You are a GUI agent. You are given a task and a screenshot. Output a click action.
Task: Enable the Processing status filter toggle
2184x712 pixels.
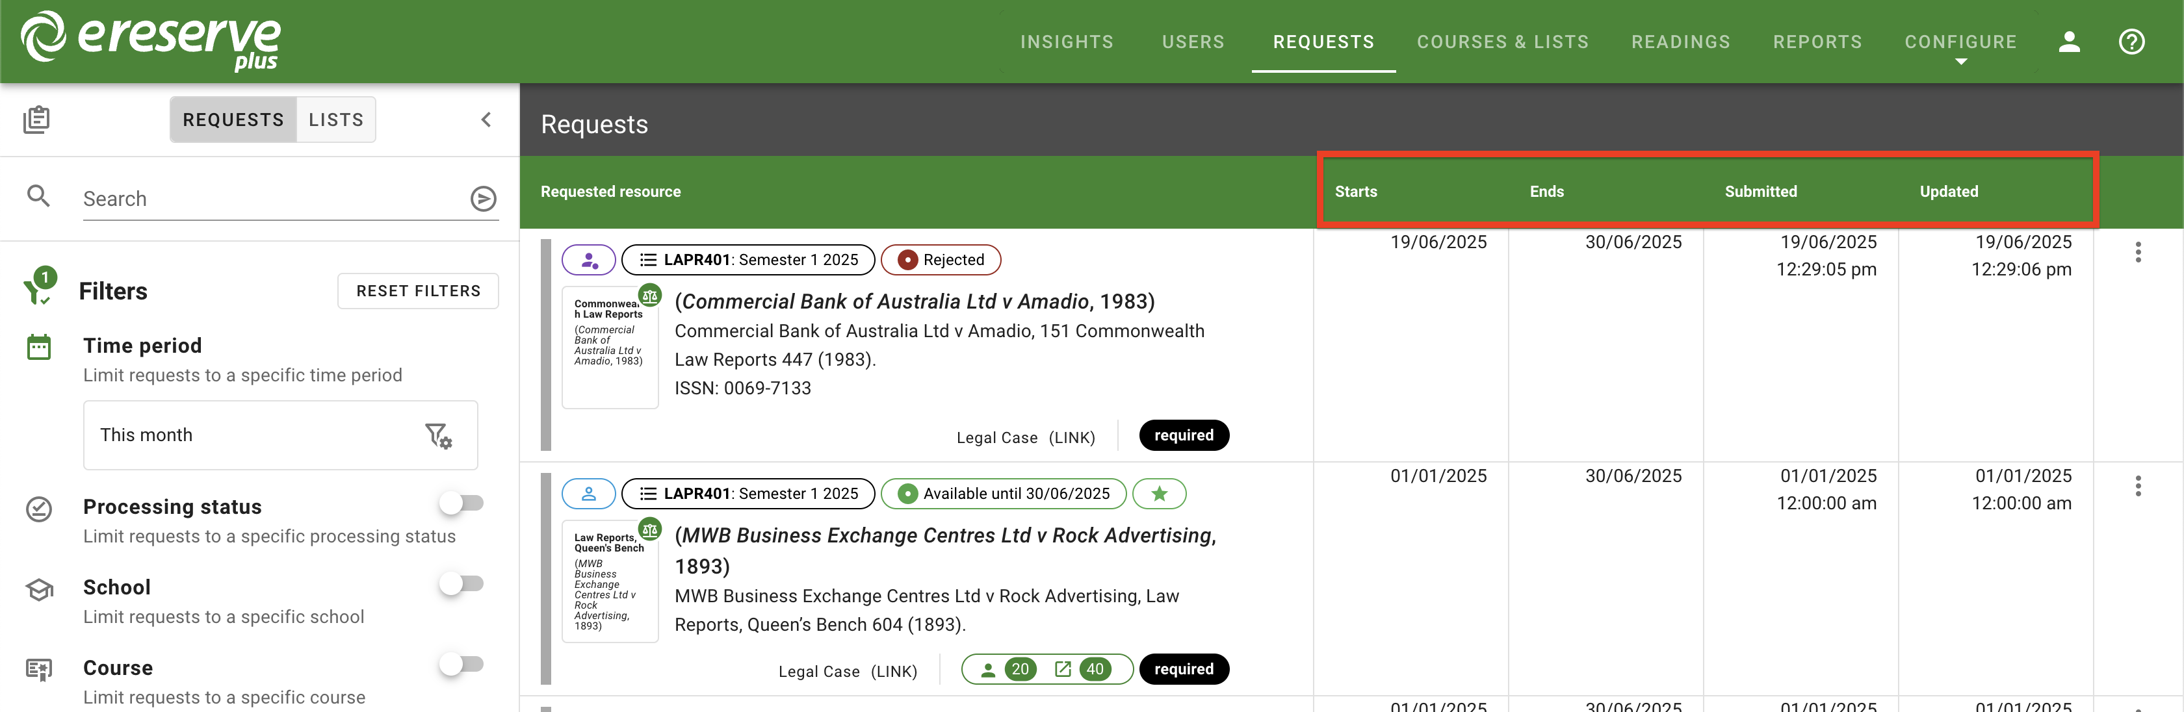point(461,503)
